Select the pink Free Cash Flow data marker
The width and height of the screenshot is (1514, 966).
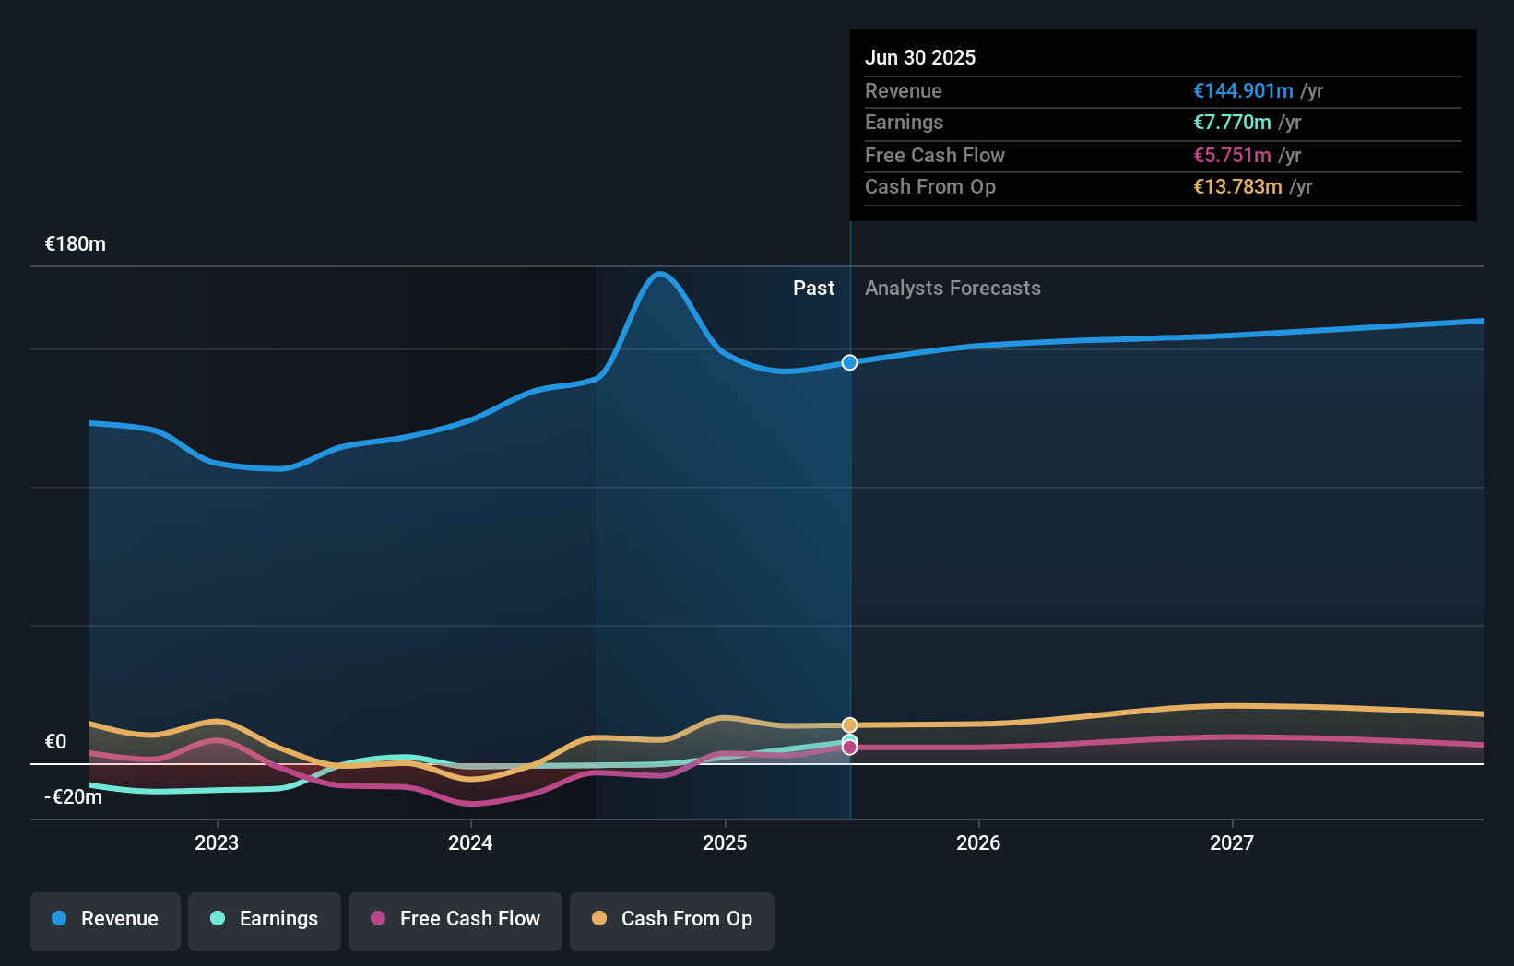(x=848, y=747)
